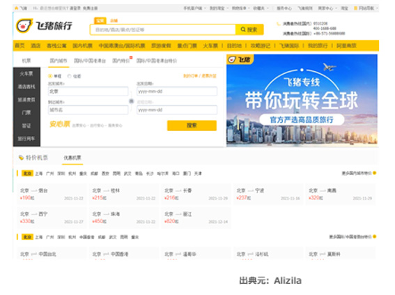This screenshot has width=395, height=295.
Task: Open the 首页 nav item
Action: click(x=20, y=45)
